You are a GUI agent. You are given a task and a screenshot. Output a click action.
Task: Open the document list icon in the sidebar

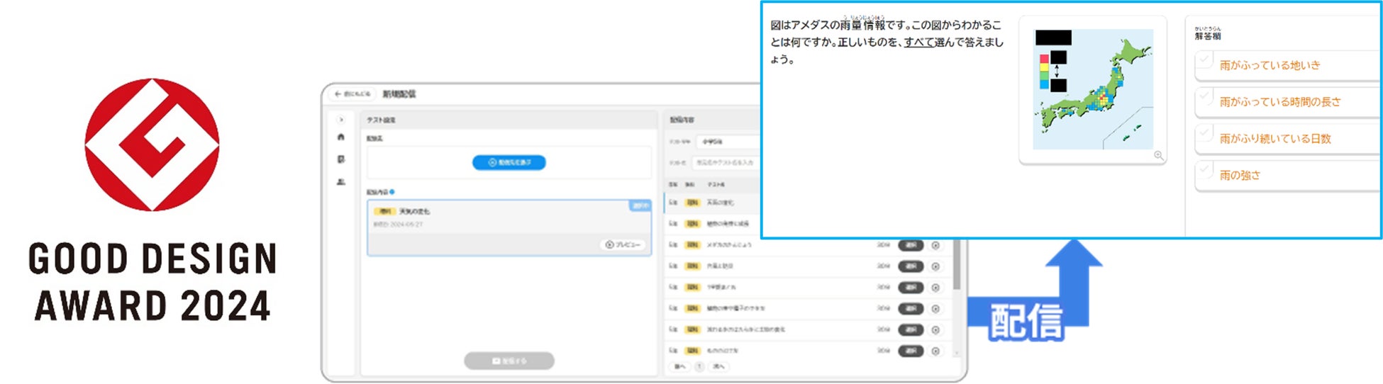pyautogui.click(x=341, y=159)
